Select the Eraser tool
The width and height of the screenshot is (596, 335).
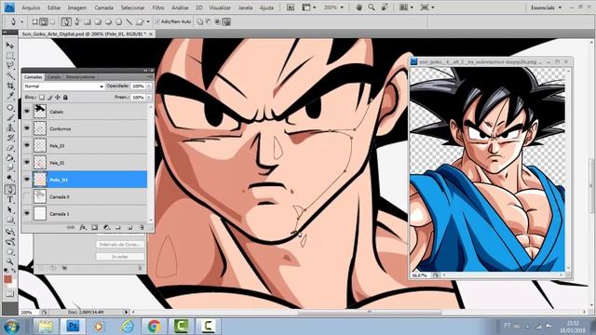[10, 148]
